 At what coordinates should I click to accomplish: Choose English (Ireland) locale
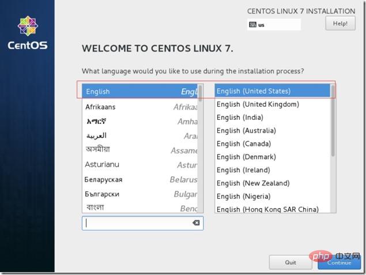(x=273, y=170)
